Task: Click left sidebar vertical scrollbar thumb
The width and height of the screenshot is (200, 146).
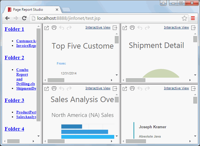Action: click(38, 75)
